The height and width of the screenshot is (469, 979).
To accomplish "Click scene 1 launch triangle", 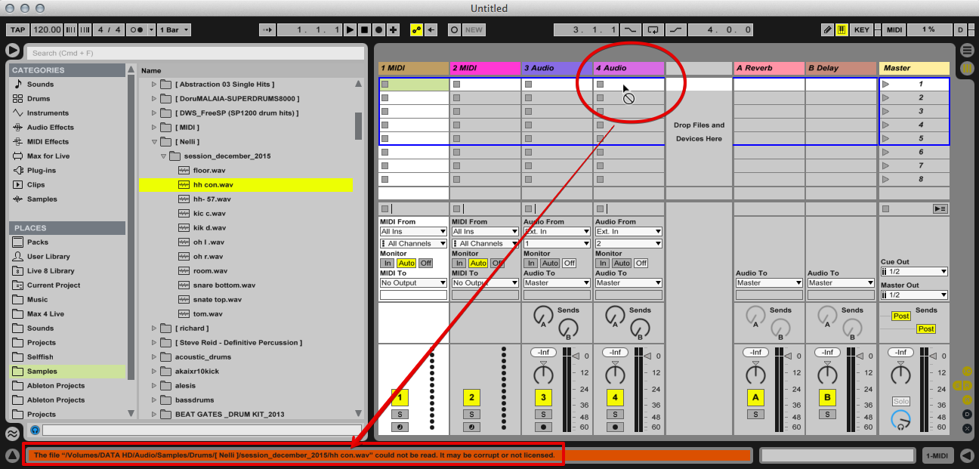I will [886, 85].
